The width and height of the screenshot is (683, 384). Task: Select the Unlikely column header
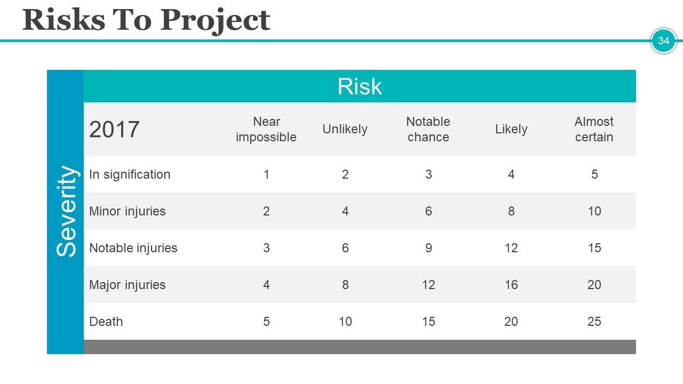(345, 130)
